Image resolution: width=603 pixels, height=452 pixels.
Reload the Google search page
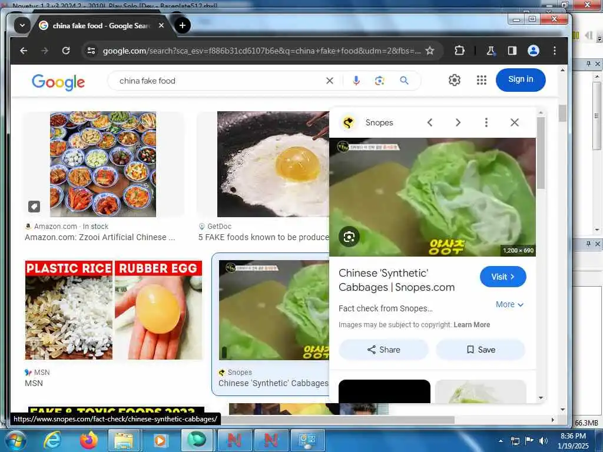(x=66, y=51)
